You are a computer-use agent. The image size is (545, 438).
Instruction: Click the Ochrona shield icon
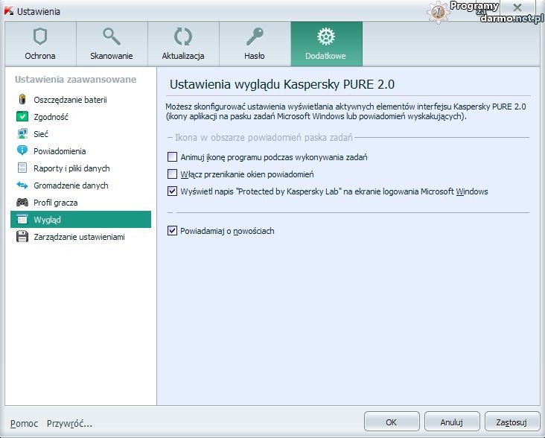tap(40, 36)
